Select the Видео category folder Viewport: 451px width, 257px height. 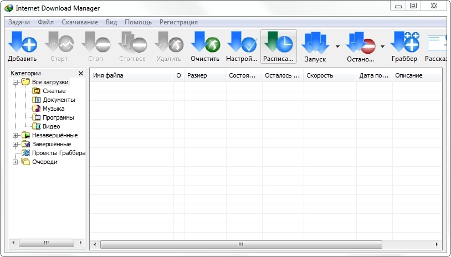(51, 126)
